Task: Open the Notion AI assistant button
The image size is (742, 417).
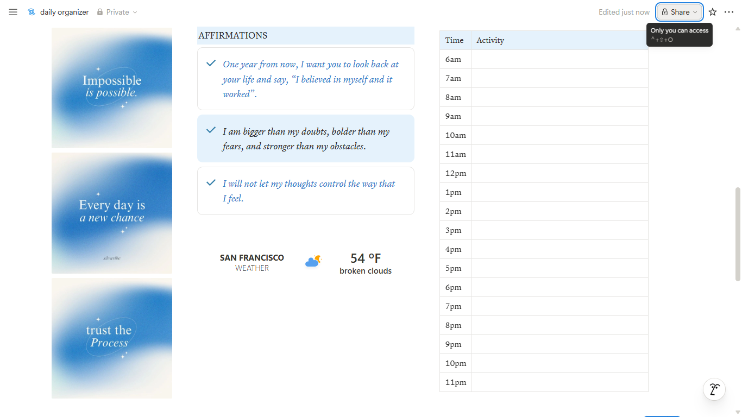Action: point(714,389)
